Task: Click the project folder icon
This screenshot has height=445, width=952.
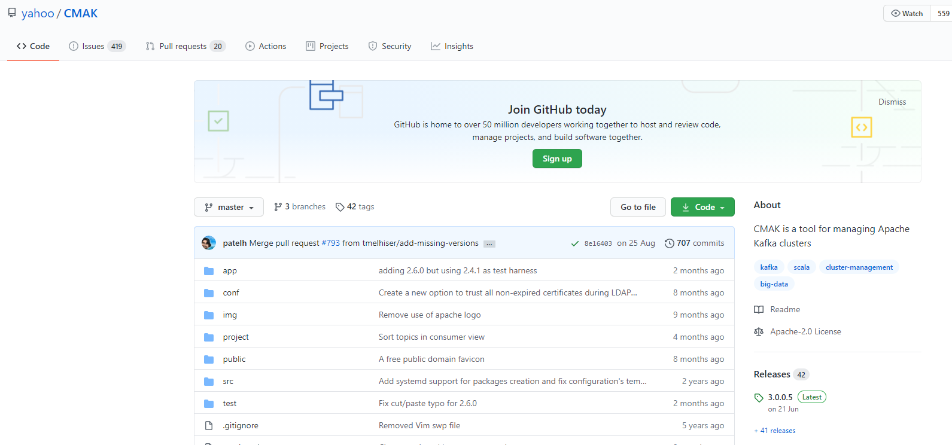Action: pyautogui.click(x=209, y=337)
